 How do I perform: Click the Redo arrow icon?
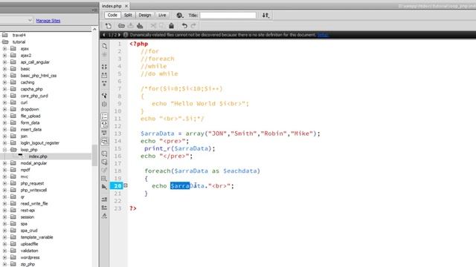(x=193, y=26)
